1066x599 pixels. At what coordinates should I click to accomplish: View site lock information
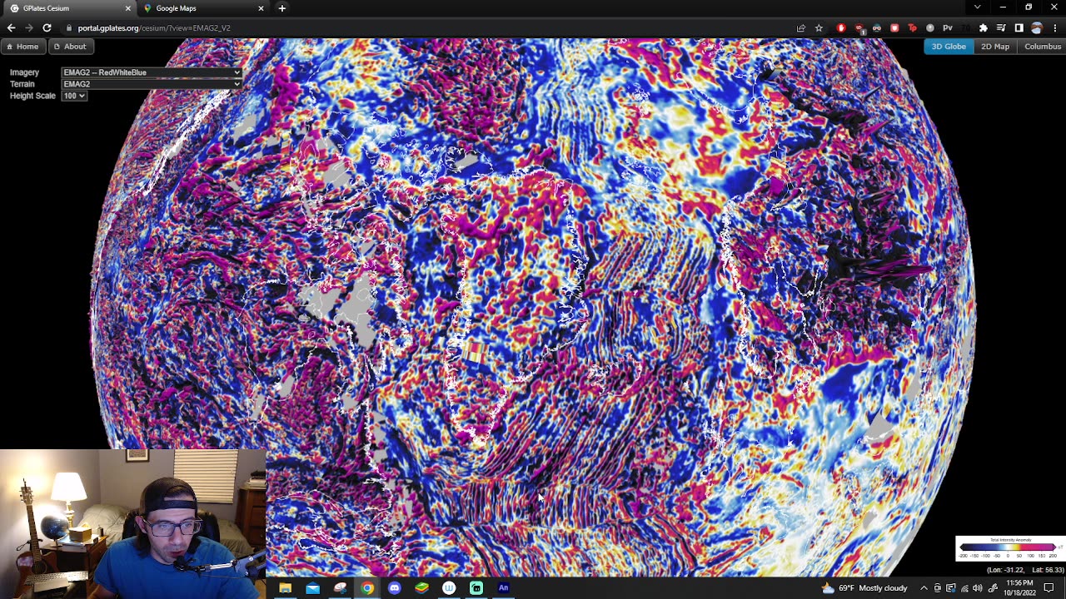[x=69, y=27]
